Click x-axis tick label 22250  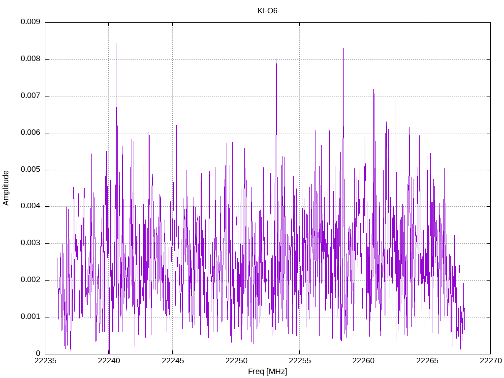coord(236,361)
